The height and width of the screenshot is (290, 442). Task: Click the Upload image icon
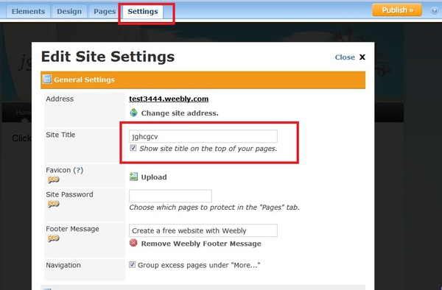[x=133, y=177]
